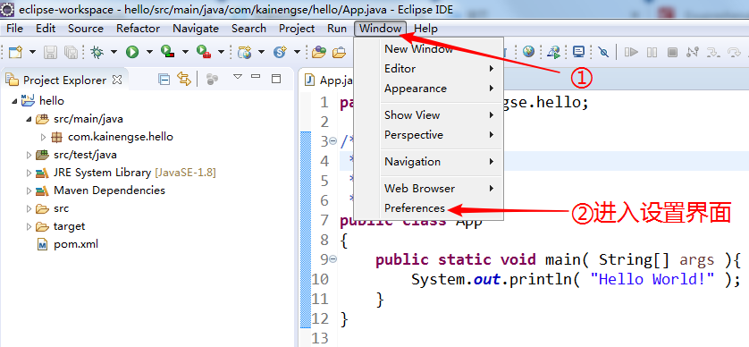The height and width of the screenshot is (347, 749).
Task: Open the Run button dropdown arrow
Action: 149,52
